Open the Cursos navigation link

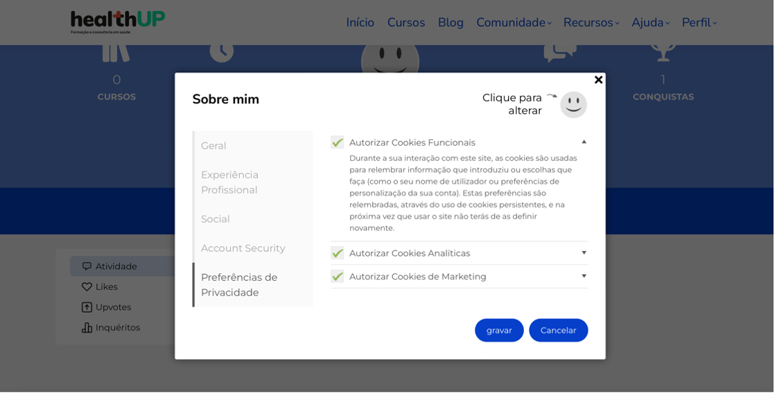point(408,23)
